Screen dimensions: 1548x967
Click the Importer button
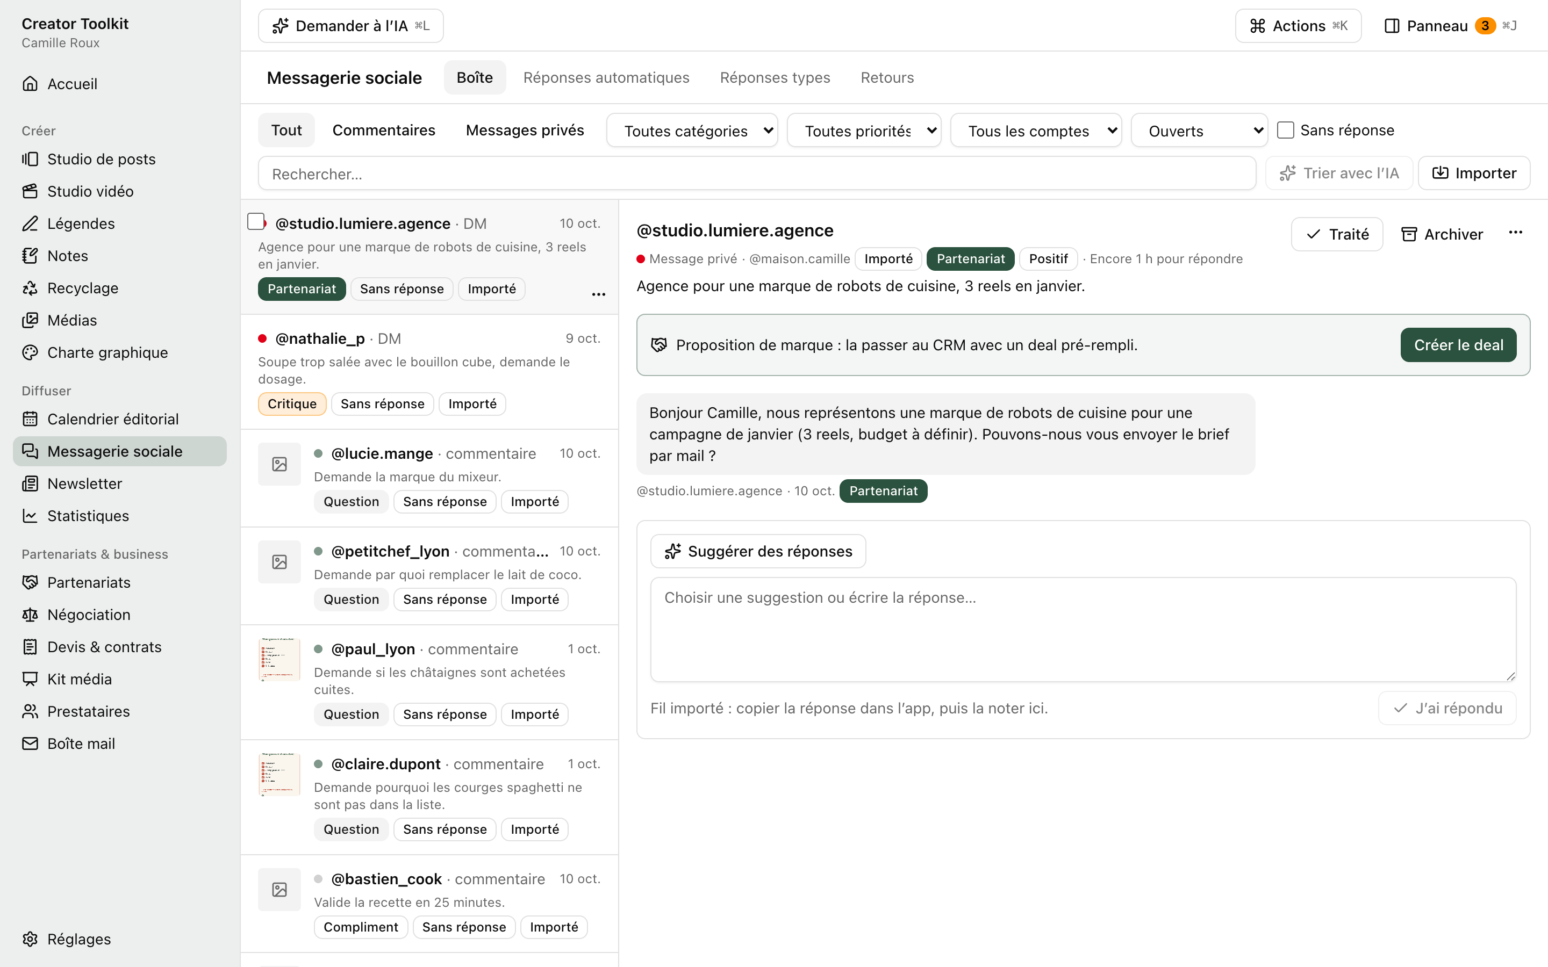pos(1474,172)
